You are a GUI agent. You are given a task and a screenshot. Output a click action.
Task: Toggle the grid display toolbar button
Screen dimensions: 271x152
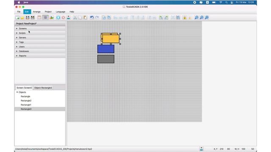[x=45, y=18]
